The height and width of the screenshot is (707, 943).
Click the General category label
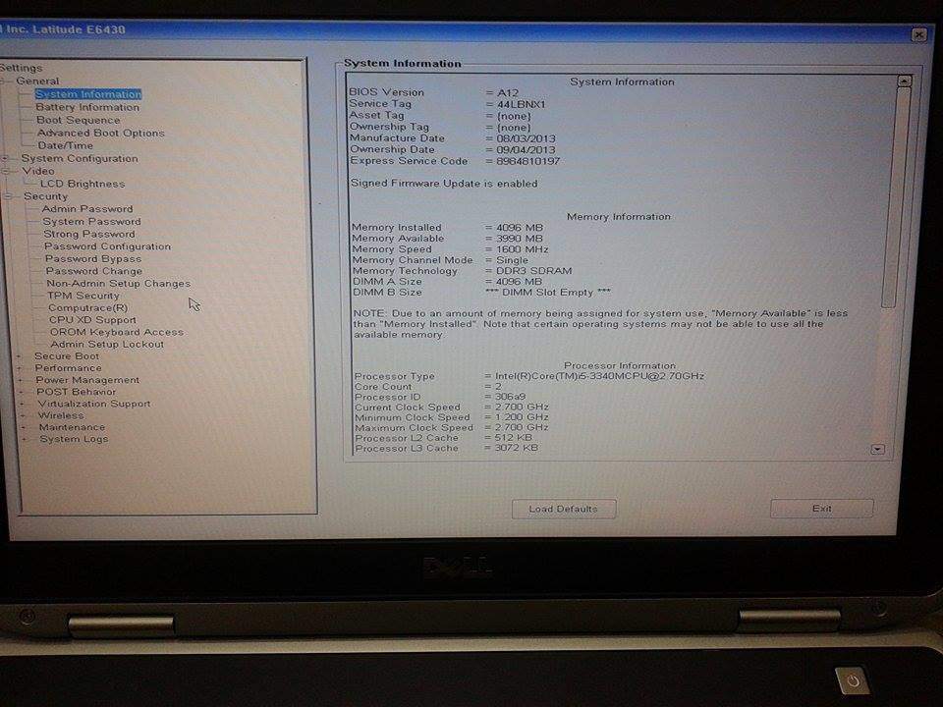click(37, 82)
